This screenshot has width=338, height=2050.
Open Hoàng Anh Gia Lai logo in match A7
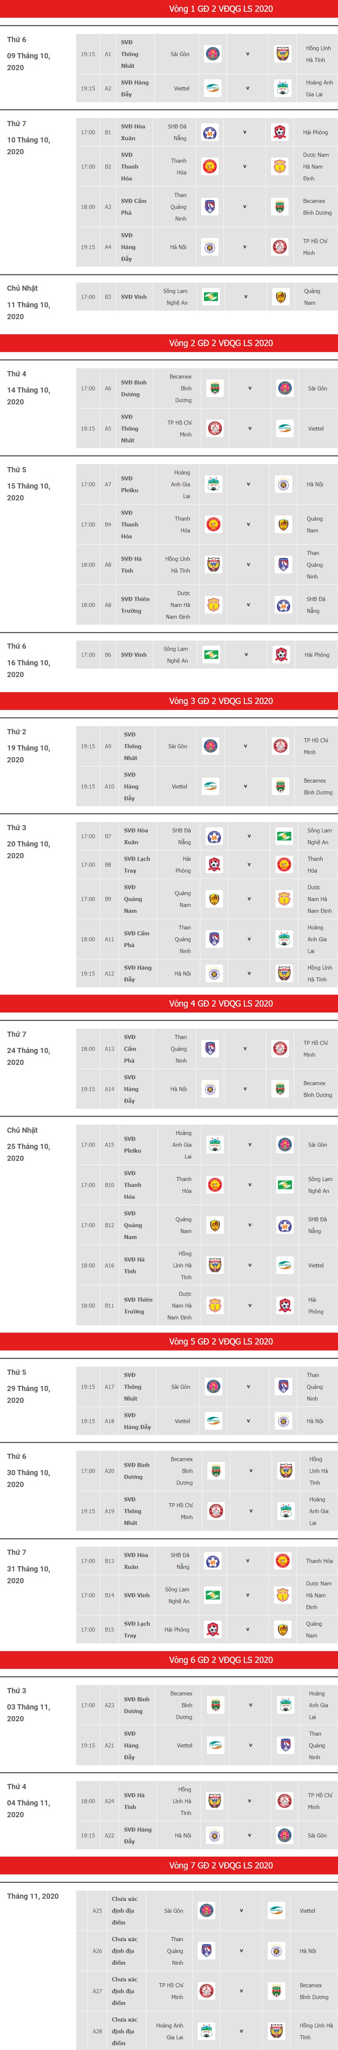(213, 484)
